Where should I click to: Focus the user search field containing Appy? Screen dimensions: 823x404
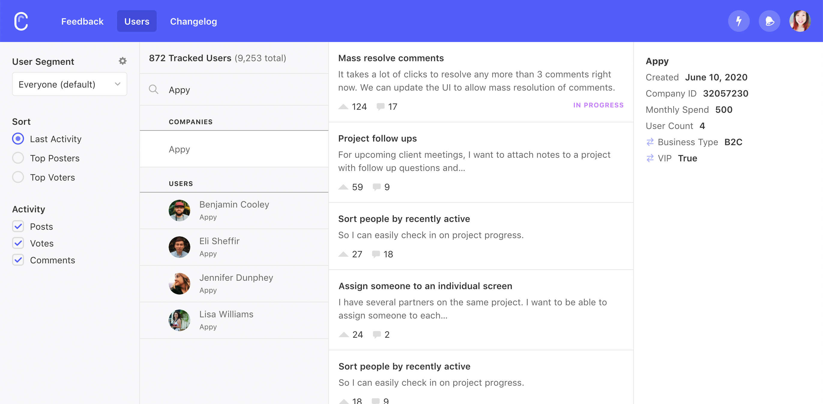(x=234, y=89)
